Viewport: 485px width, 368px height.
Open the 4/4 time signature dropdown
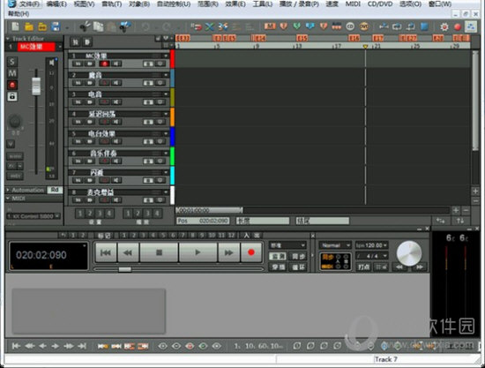(x=372, y=256)
